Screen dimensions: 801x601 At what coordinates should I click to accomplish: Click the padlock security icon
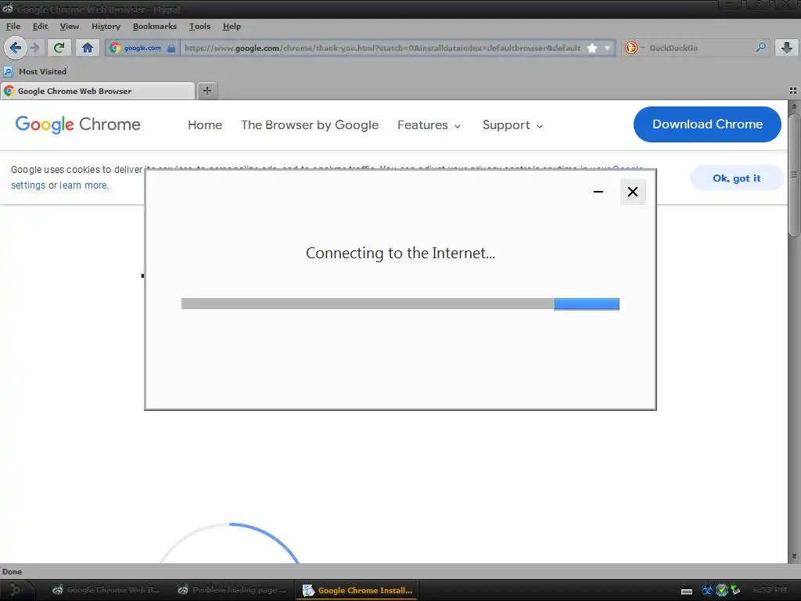coord(171,48)
